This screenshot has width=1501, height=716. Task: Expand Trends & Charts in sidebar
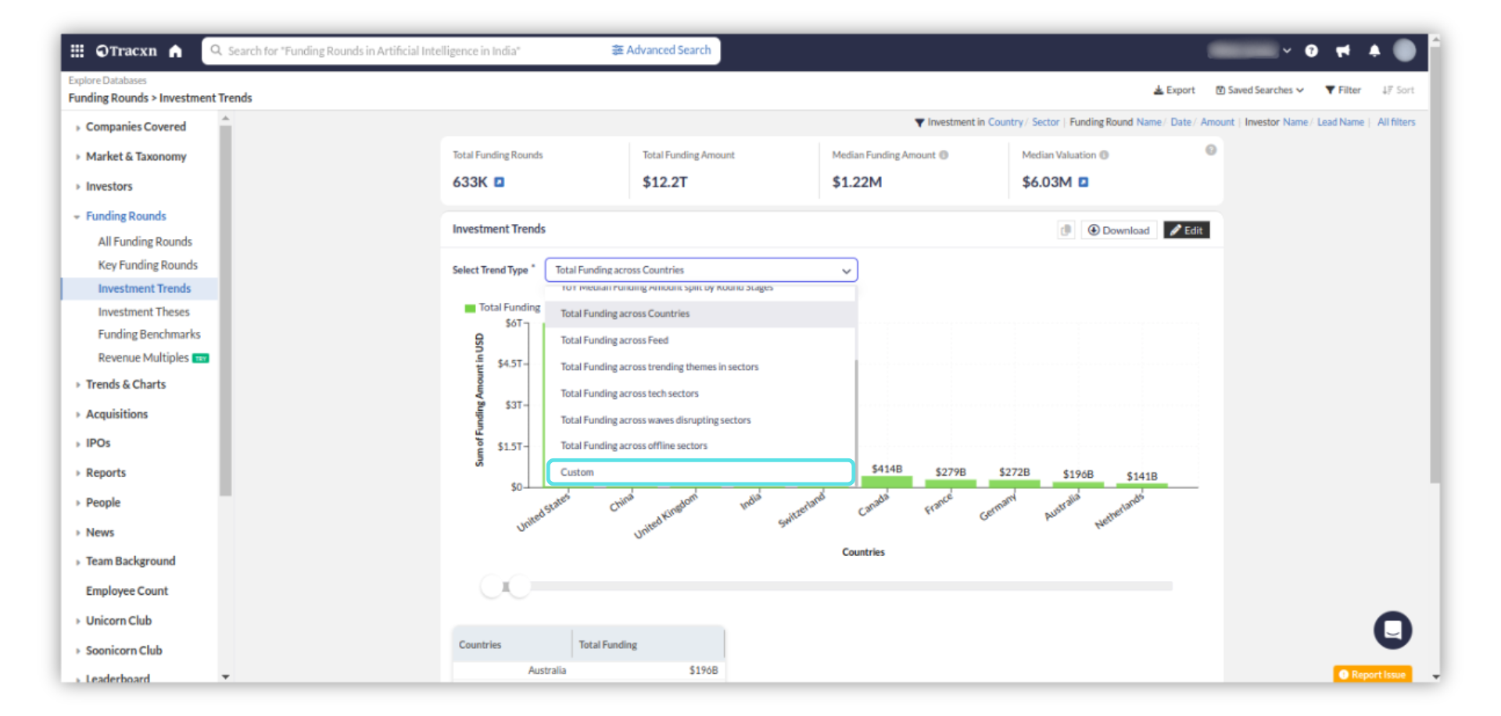tap(77, 385)
